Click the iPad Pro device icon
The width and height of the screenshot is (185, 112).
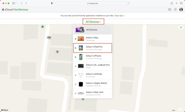pyautogui.click(x=81, y=48)
